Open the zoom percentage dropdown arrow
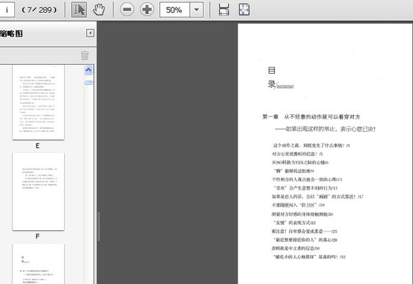This screenshot has width=413, height=284. click(197, 10)
